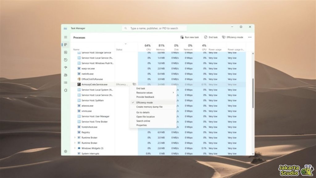Open the Services sidebar icon
The image size is (316, 178).
click(66, 91)
